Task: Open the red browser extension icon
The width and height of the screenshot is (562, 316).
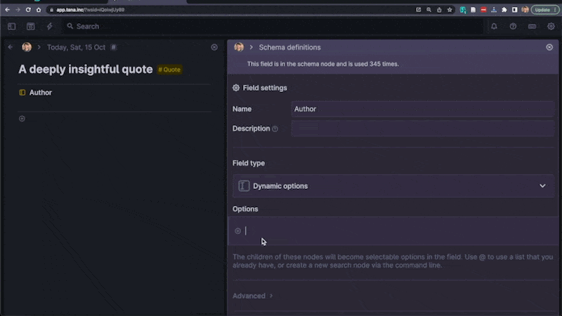Action: pos(483,10)
